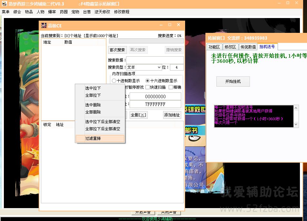Screen dimensions: 307x221
Task: Choose 选中拉下 from context menu
Action: [x=100, y=88]
